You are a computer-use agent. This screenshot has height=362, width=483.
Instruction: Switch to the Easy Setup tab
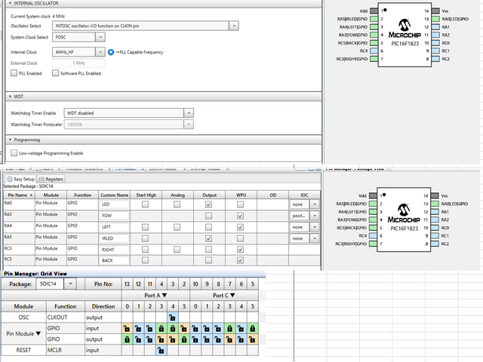21,179
